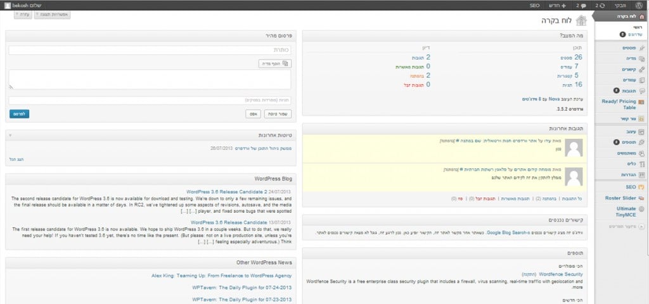Open the Appearance icon in sidebar
Viewport: 649px width, 304px height.
tap(642, 132)
